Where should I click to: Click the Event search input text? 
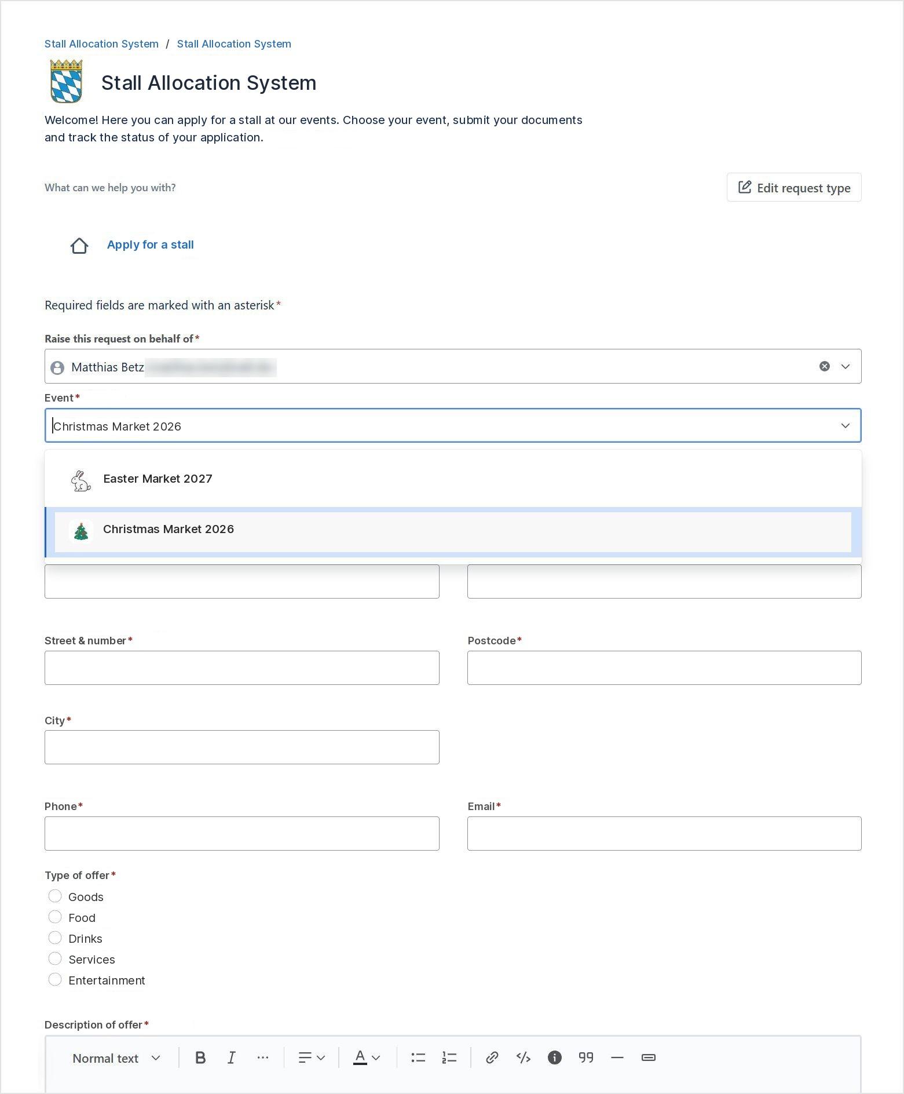click(x=118, y=426)
